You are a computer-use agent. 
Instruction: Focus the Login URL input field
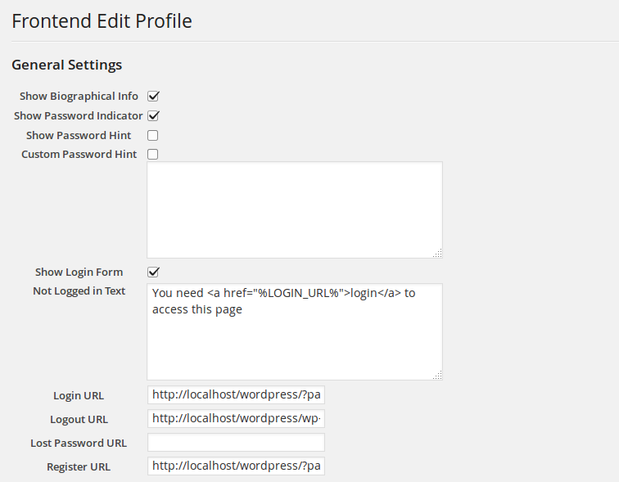click(236, 395)
